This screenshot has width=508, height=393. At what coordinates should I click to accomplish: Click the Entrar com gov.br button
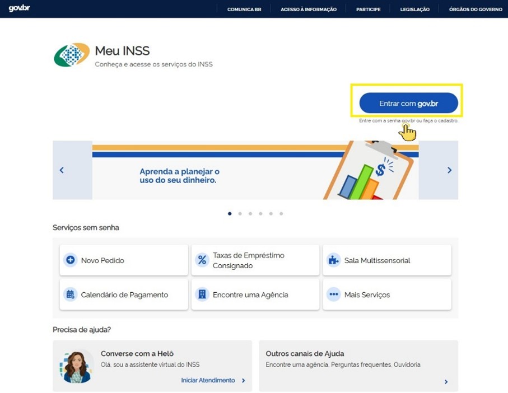coord(407,102)
